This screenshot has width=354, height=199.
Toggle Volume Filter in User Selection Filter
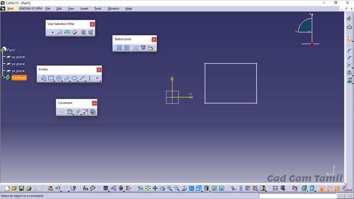point(74,33)
